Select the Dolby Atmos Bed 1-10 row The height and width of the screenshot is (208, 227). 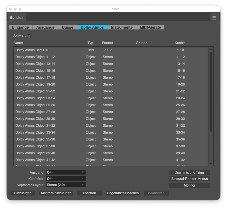click(x=111, y=50)
